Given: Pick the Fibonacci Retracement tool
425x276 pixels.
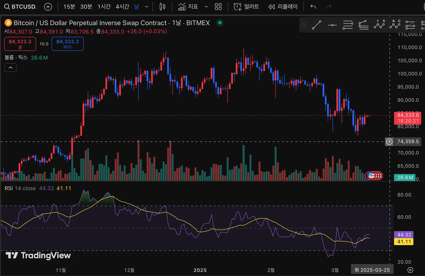Looking at the screenshot, I should 348,25.
